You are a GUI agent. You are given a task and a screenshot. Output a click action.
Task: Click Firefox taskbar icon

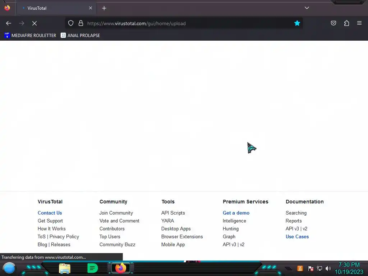[x=121, y=268]
